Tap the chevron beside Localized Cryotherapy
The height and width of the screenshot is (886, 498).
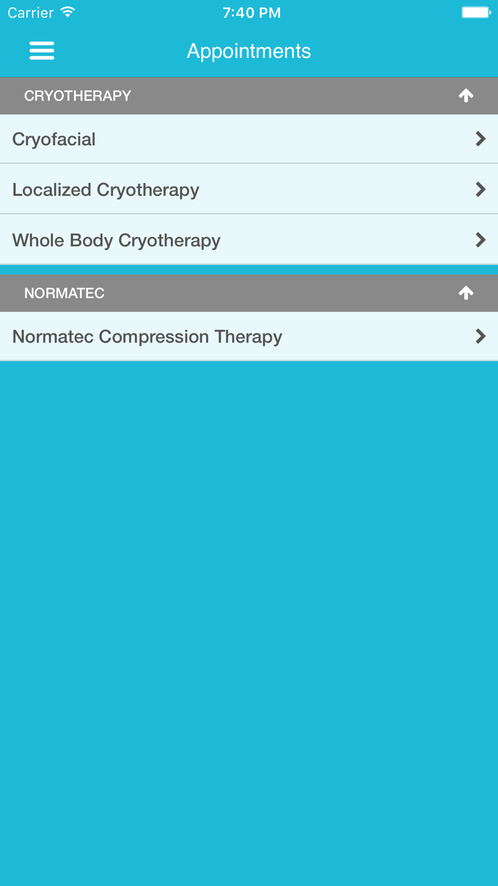point(480,189)
